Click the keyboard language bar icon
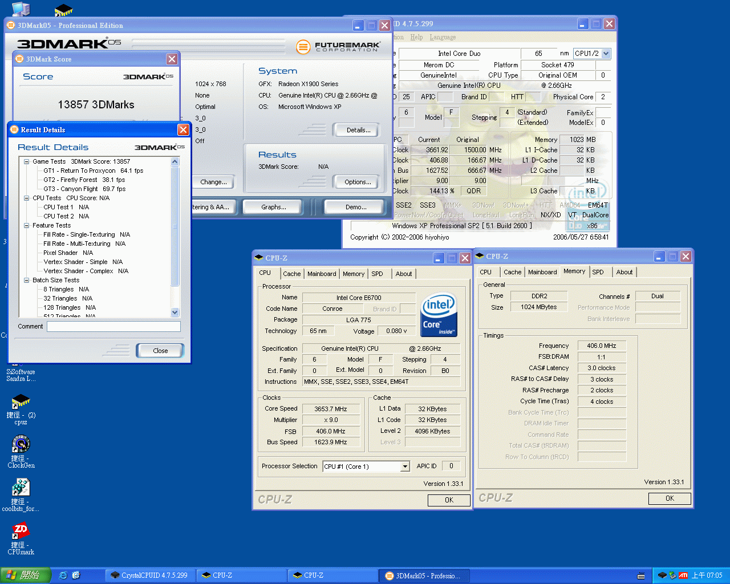Screen dimensions: 730x584 pyautogui.click(x=641, y=576)
